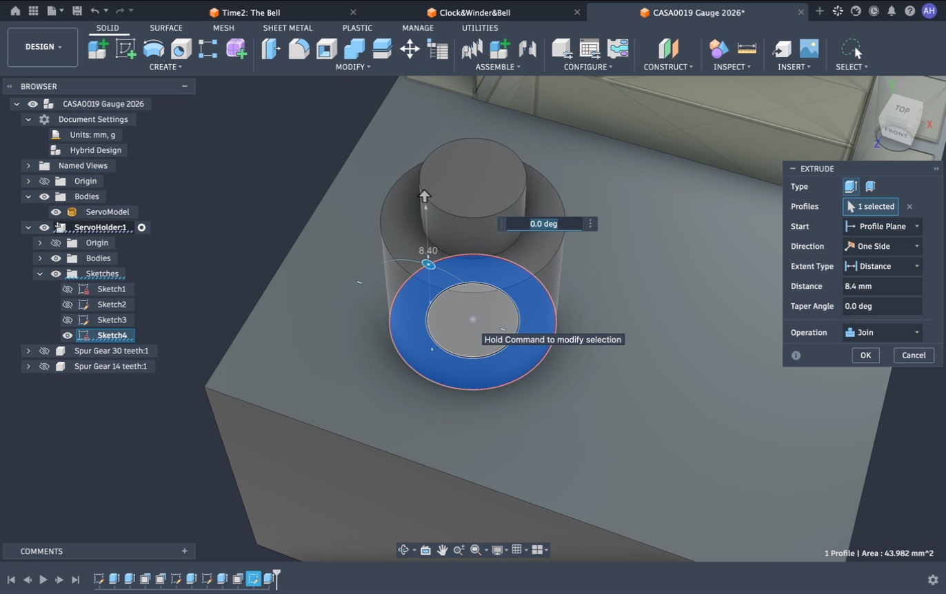946x594 pixels.
Task: Click the Profiles '1 selected' selector
Action: click(x=870, y=207)
